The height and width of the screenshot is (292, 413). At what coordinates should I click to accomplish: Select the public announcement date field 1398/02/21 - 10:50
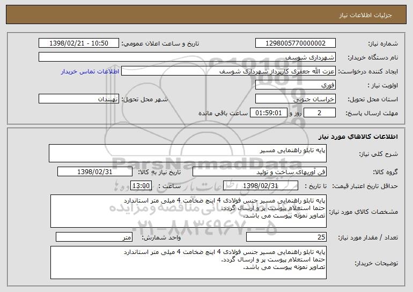[x=79, y=43]
